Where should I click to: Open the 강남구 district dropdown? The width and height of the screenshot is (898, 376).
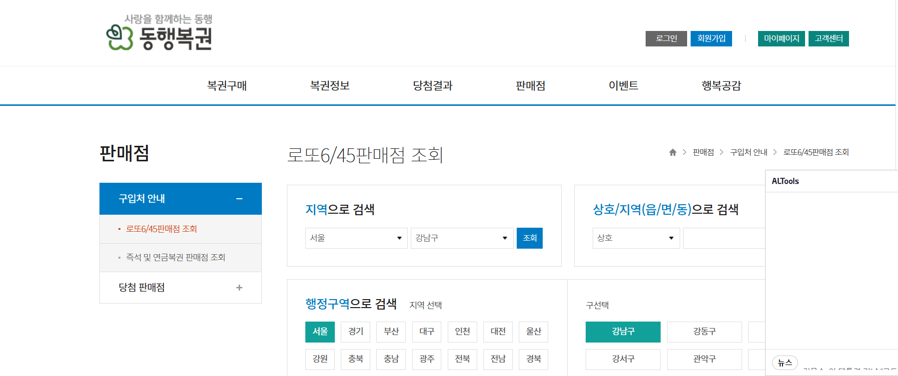(x=462, y=238)
